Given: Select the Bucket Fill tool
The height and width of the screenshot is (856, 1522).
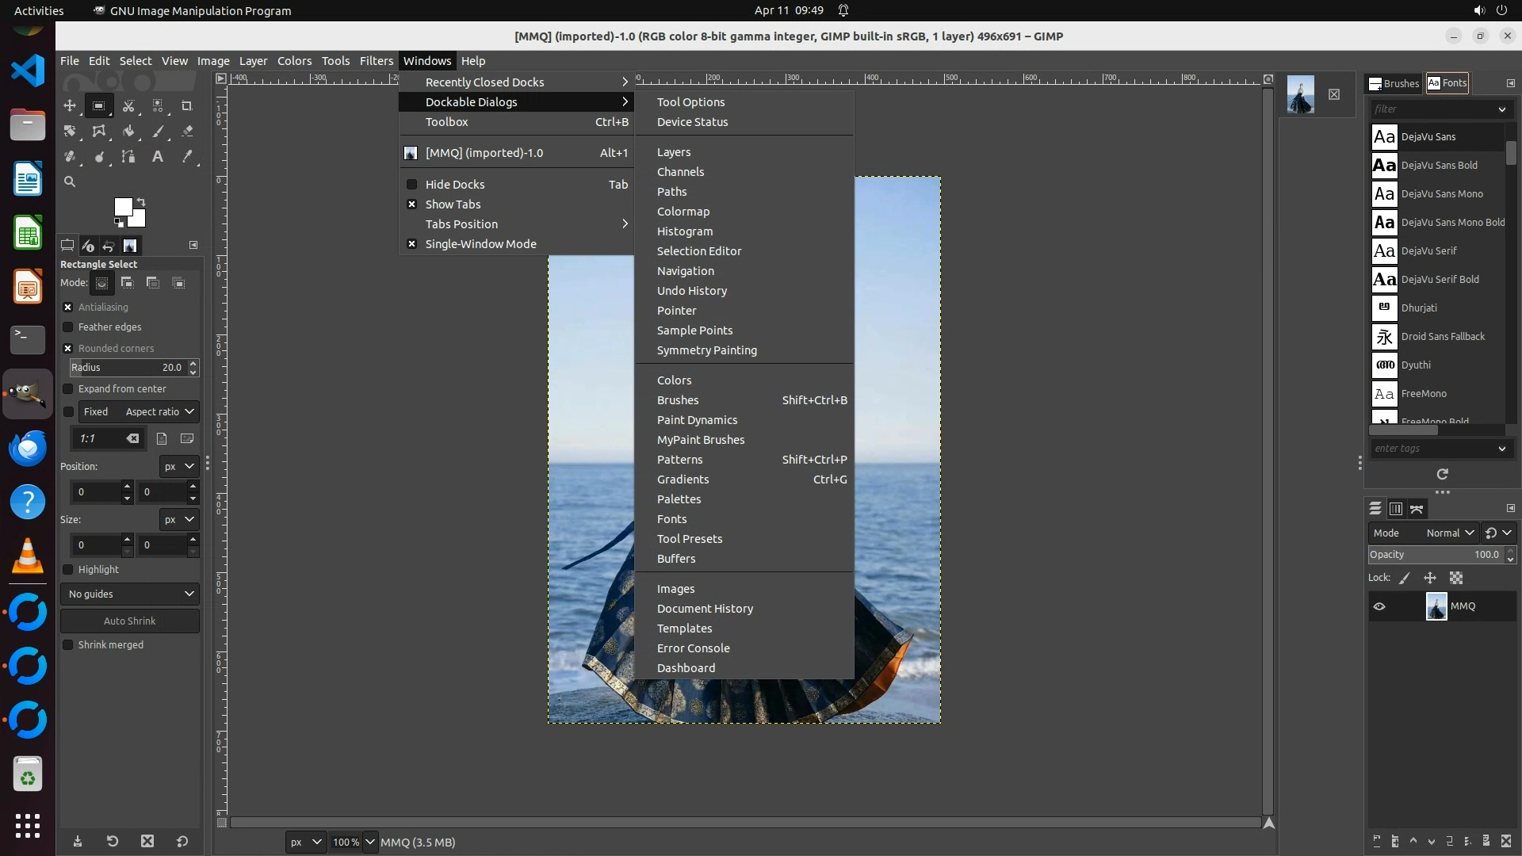Looking at the screenshot, I should click(x=128, y=132).
